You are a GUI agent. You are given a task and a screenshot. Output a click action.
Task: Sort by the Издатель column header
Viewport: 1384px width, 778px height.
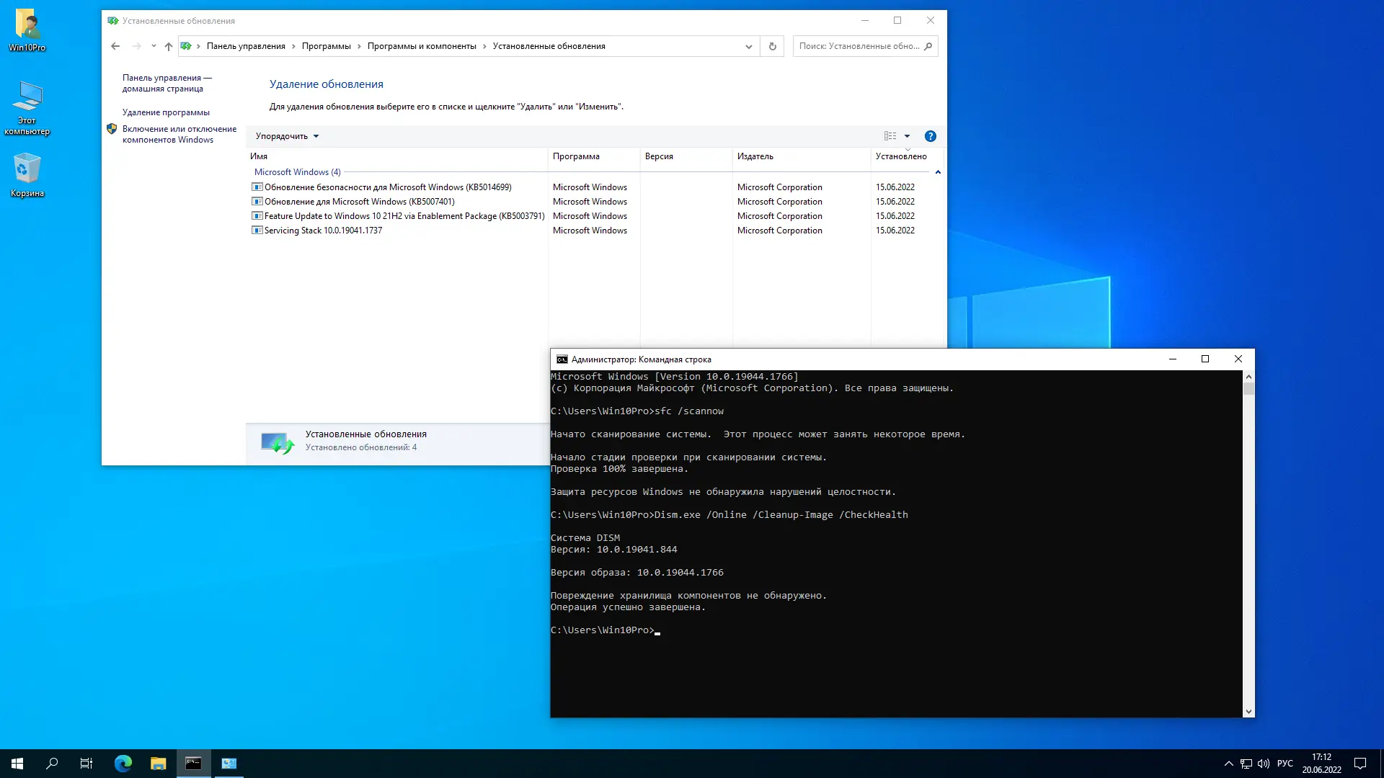[x=755, y=156]
